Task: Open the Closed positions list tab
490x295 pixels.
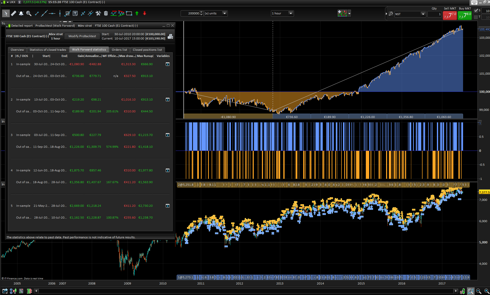Action: pyautogui.click(x=147, y=50)
